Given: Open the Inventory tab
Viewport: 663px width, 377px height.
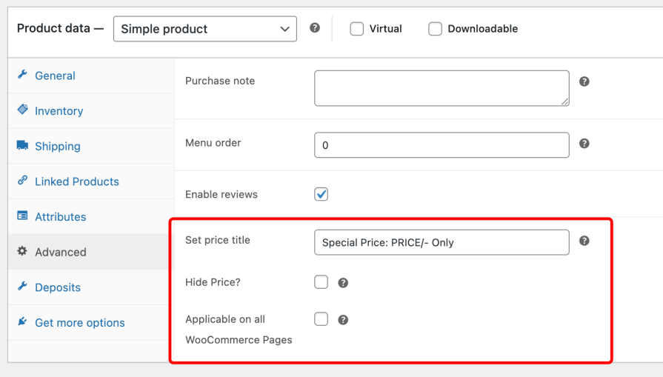Looking at the screenshot, I should click(59, 111).
